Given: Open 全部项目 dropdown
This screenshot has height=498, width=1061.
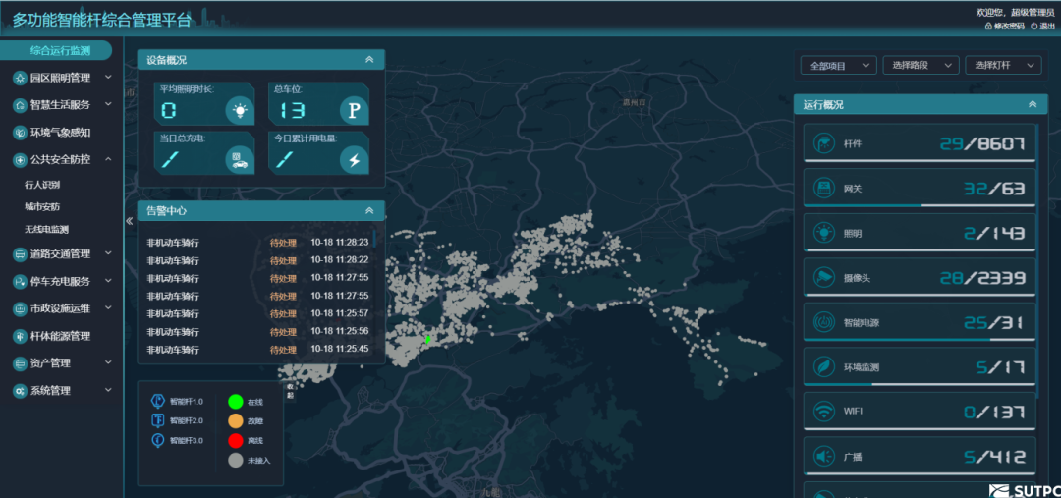Looking at the screenshot, I should point(839,66).
